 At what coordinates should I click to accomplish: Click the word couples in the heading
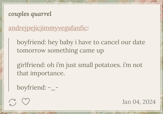click(x=19, y=14)
